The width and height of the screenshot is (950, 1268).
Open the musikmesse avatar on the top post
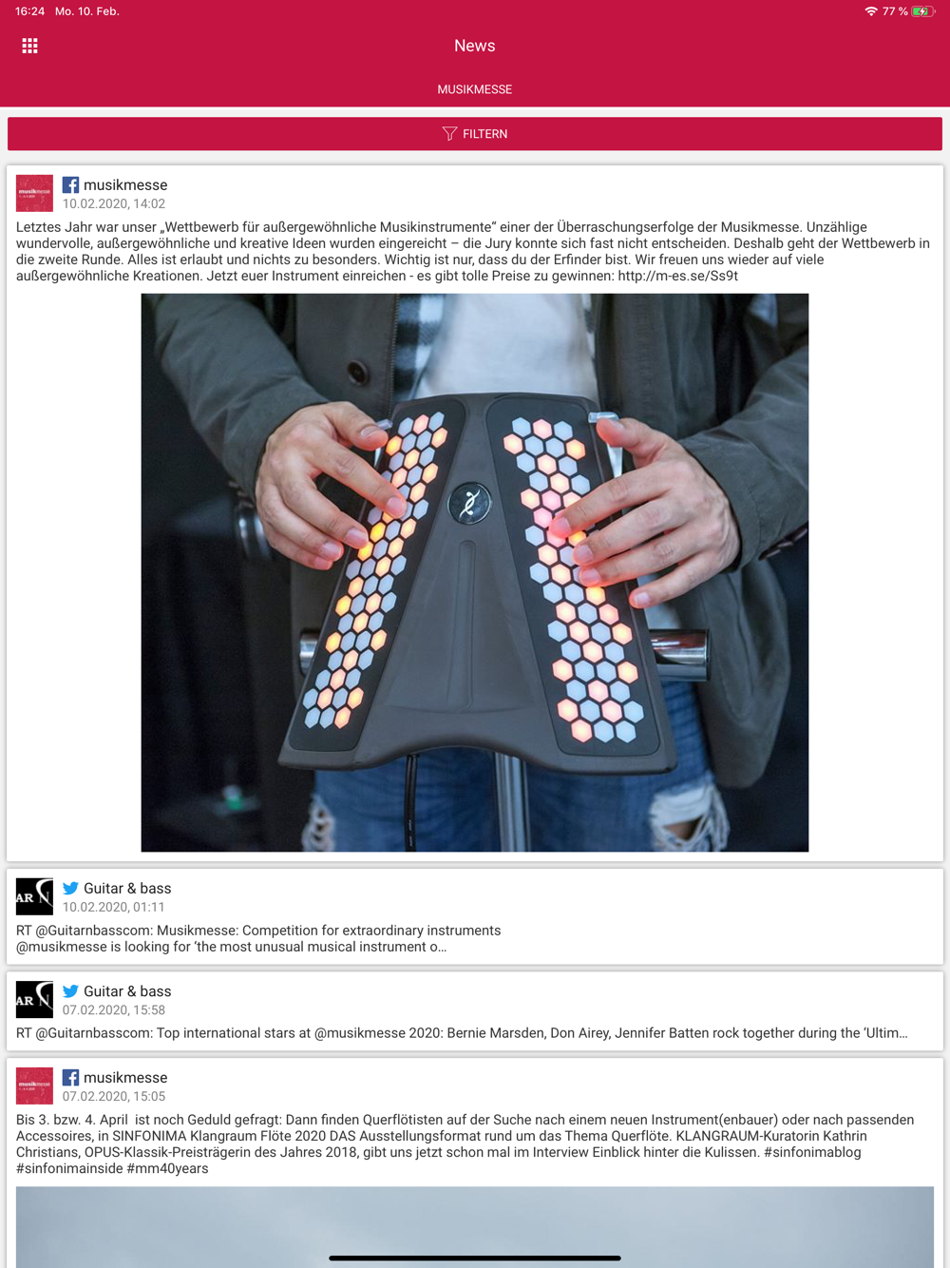(x=34, y=193)
